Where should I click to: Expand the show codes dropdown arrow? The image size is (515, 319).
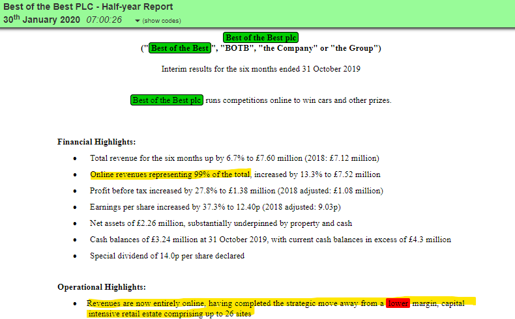(x=138, y=21)
